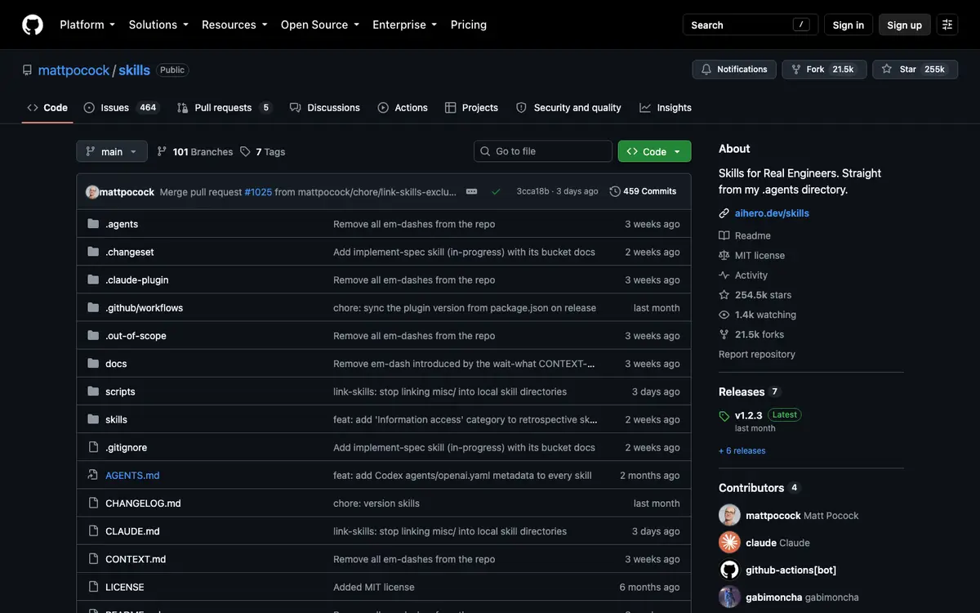Open the Actions tab

coord(403,108)
